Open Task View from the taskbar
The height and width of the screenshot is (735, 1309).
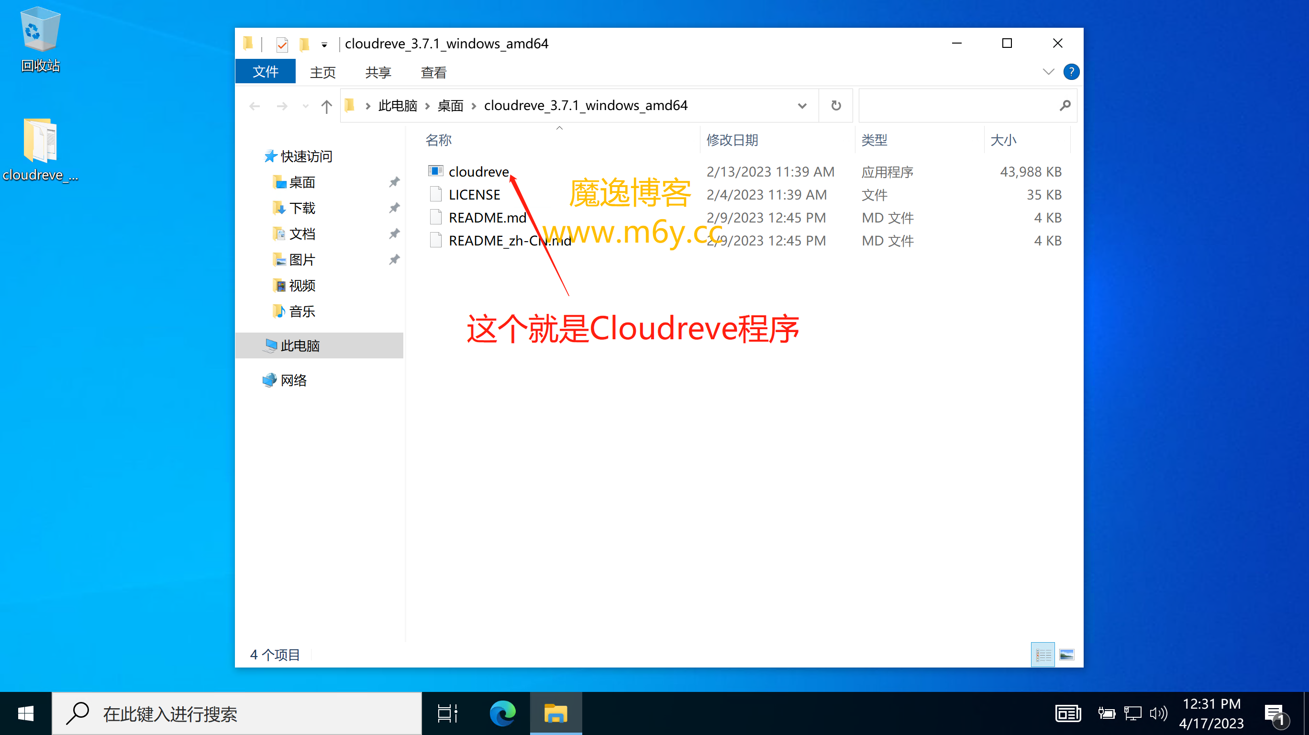[448, 713]
